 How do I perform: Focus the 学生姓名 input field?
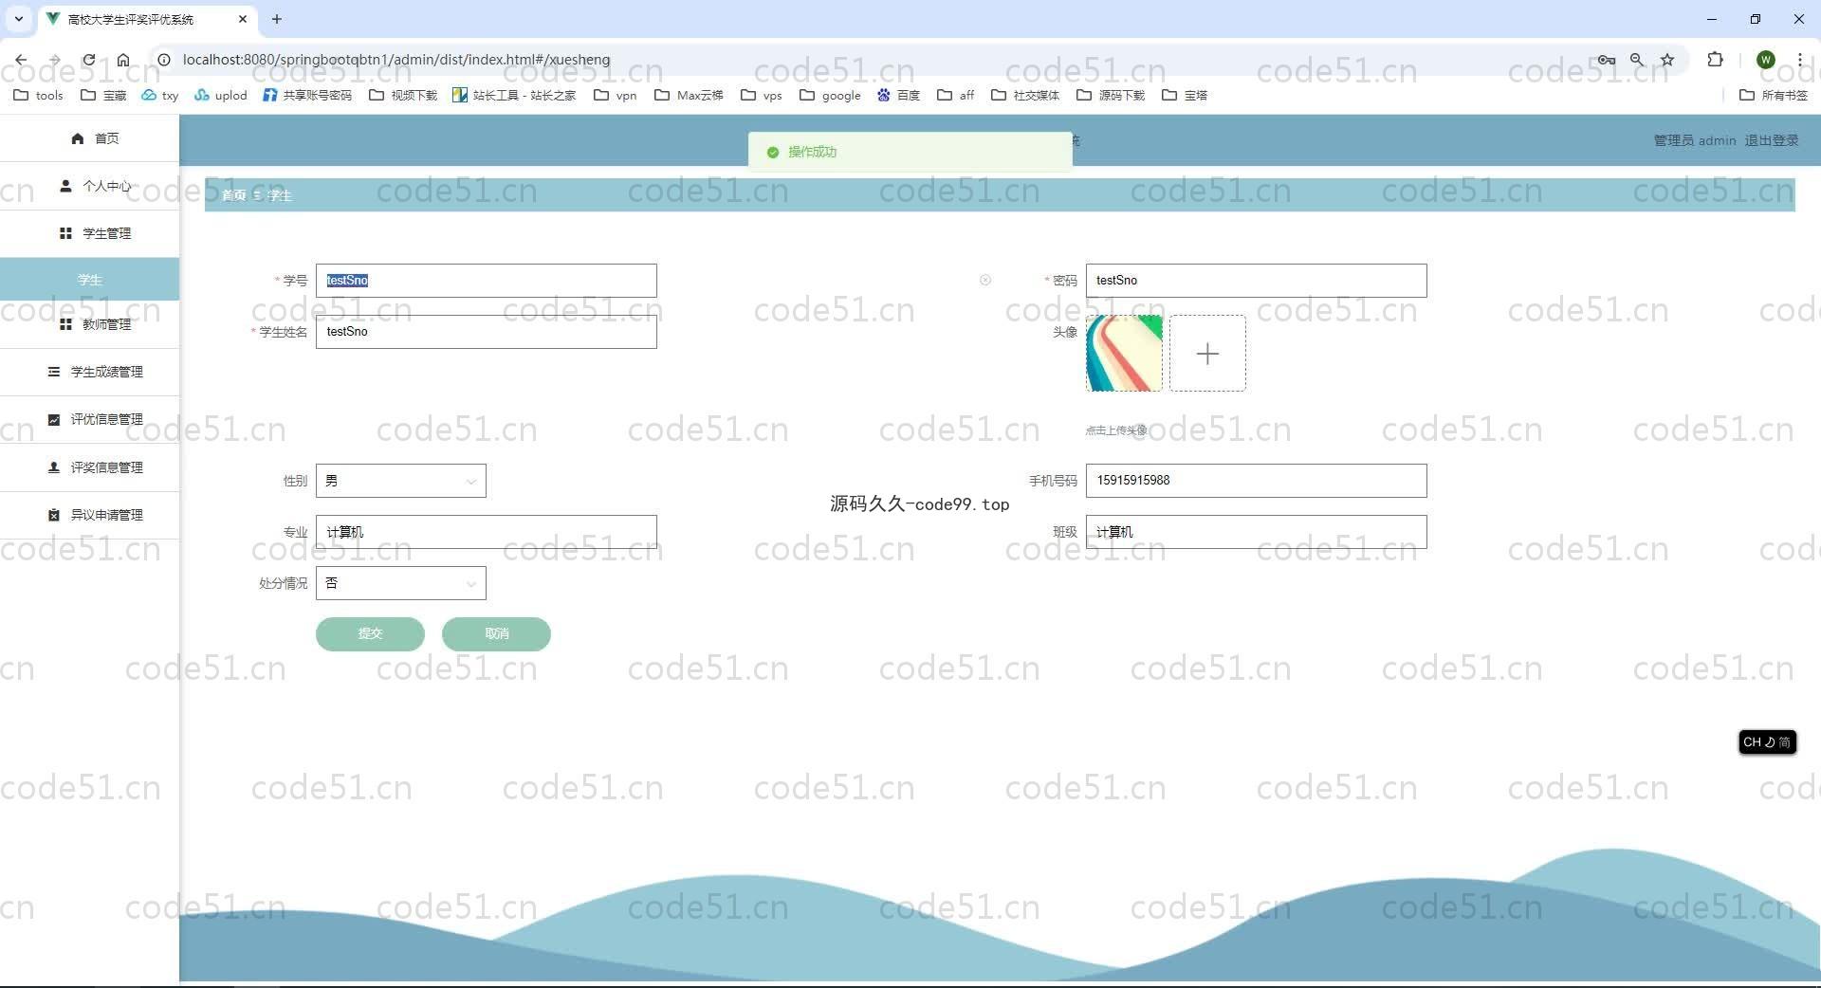(486, 332)
